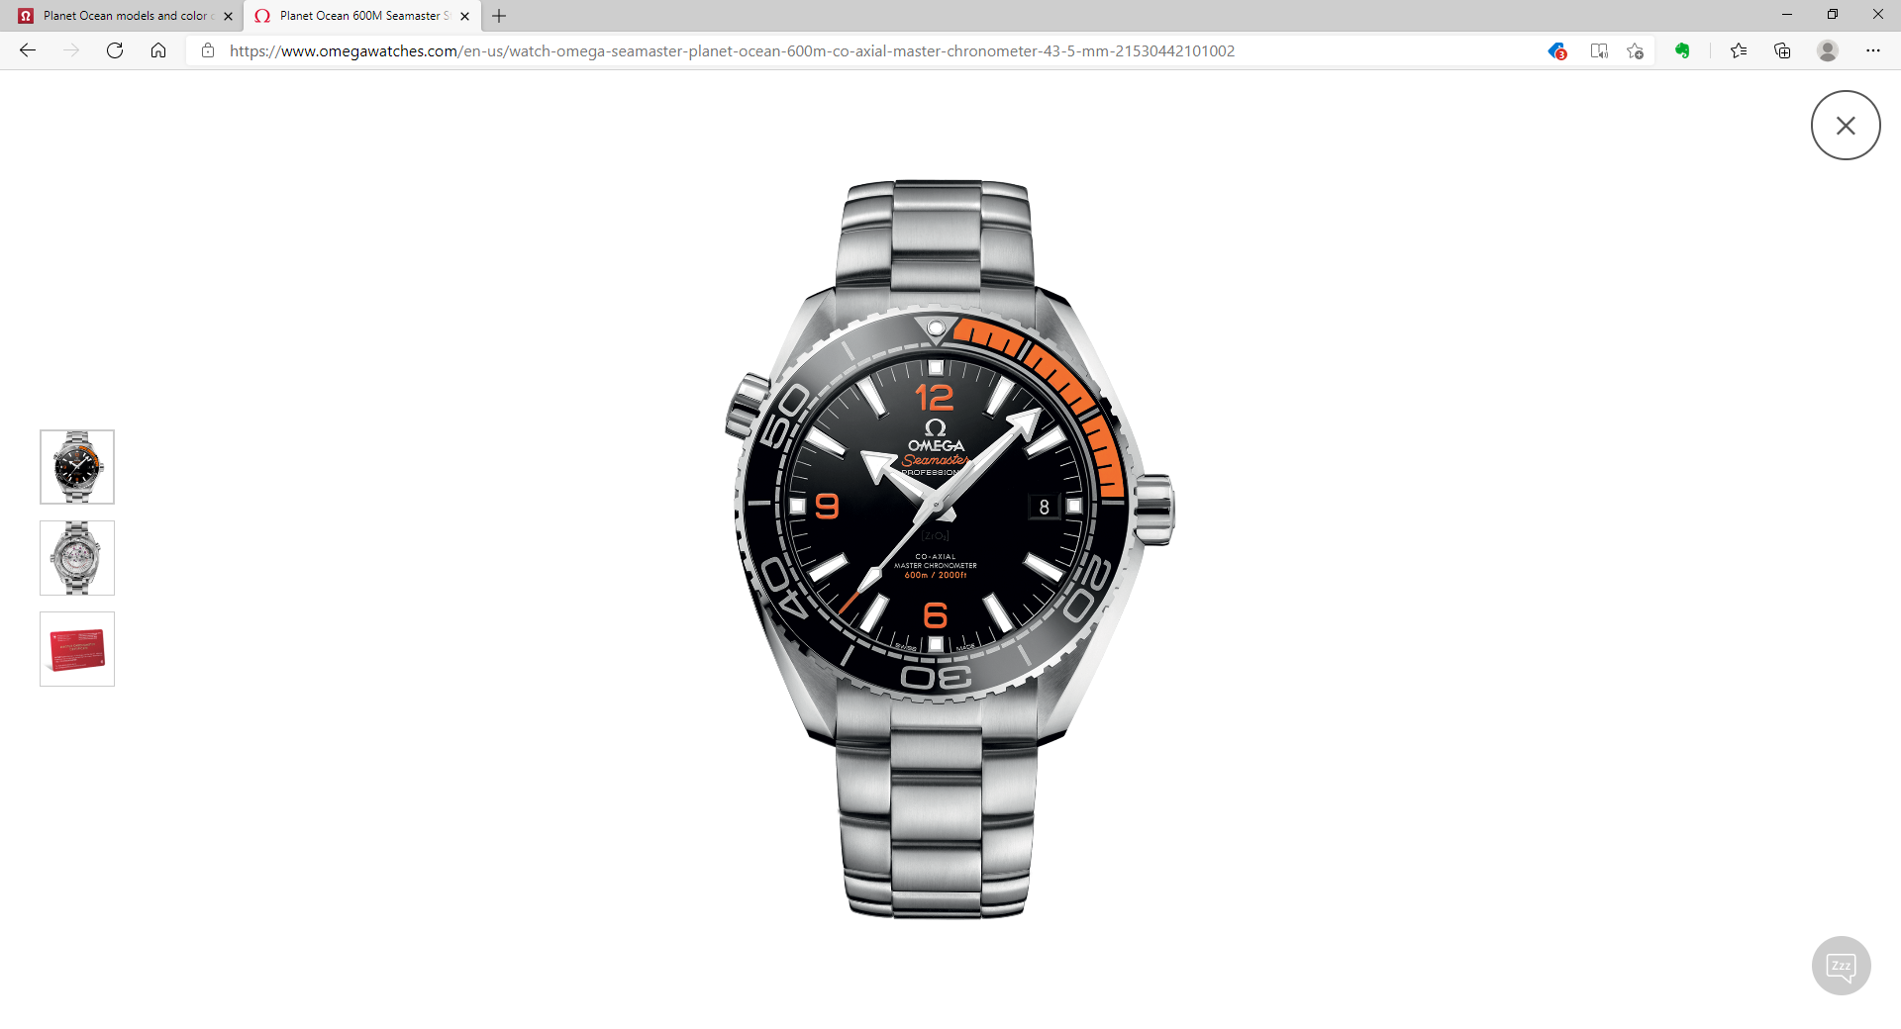Select the red warranty card thumbnail
1901x1029 pixels.
[77, 649]
